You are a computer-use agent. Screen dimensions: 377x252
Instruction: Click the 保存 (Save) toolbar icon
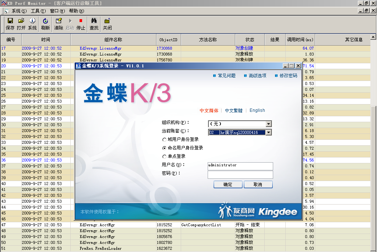10,21
